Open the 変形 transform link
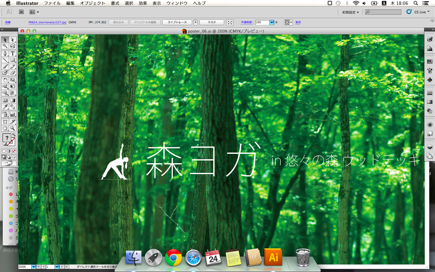 [298, 22]
